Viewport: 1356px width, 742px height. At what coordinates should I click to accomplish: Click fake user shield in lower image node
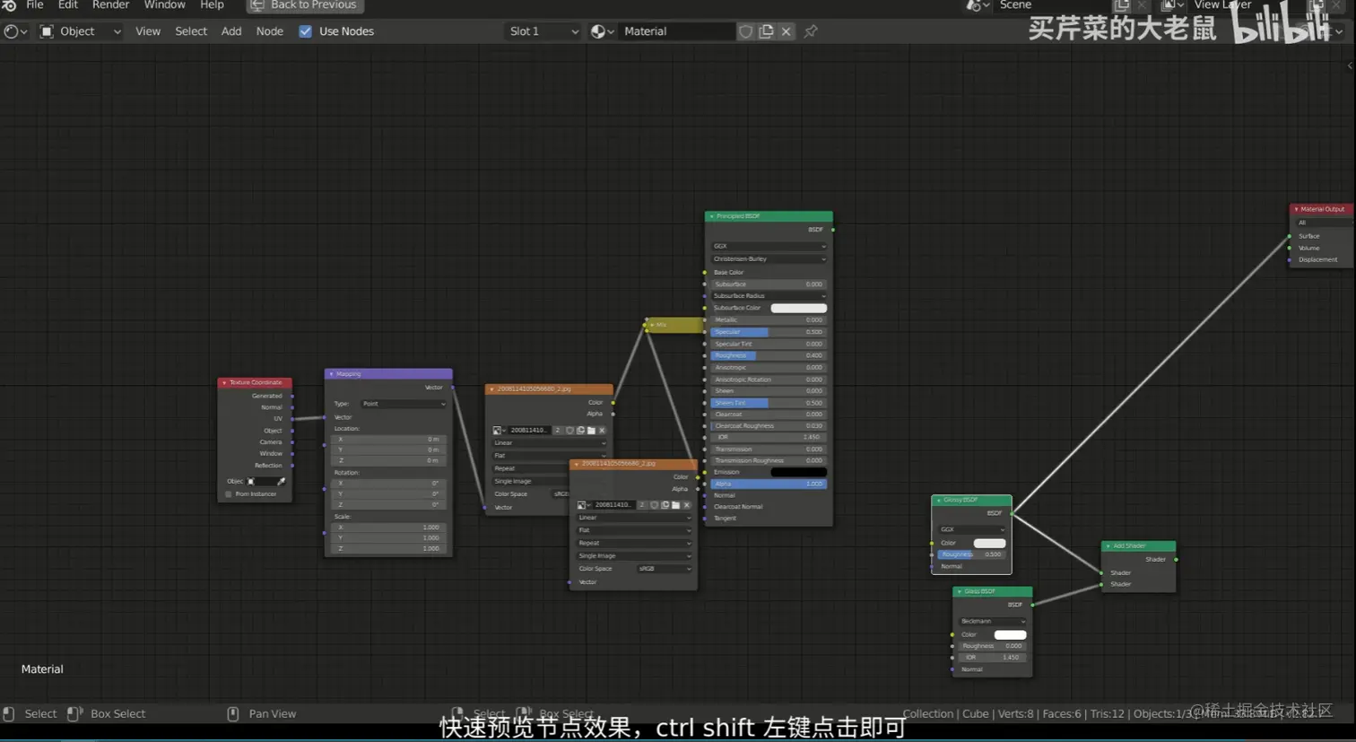[x=654, y=505]
